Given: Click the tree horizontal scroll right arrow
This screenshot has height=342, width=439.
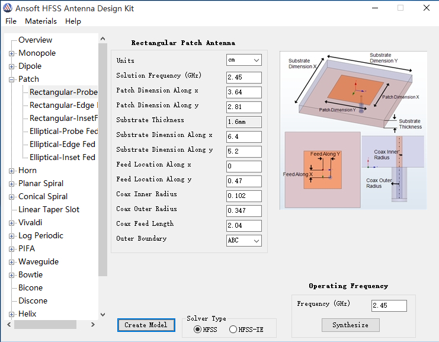Looking at the screenshot, I should 93,325.
